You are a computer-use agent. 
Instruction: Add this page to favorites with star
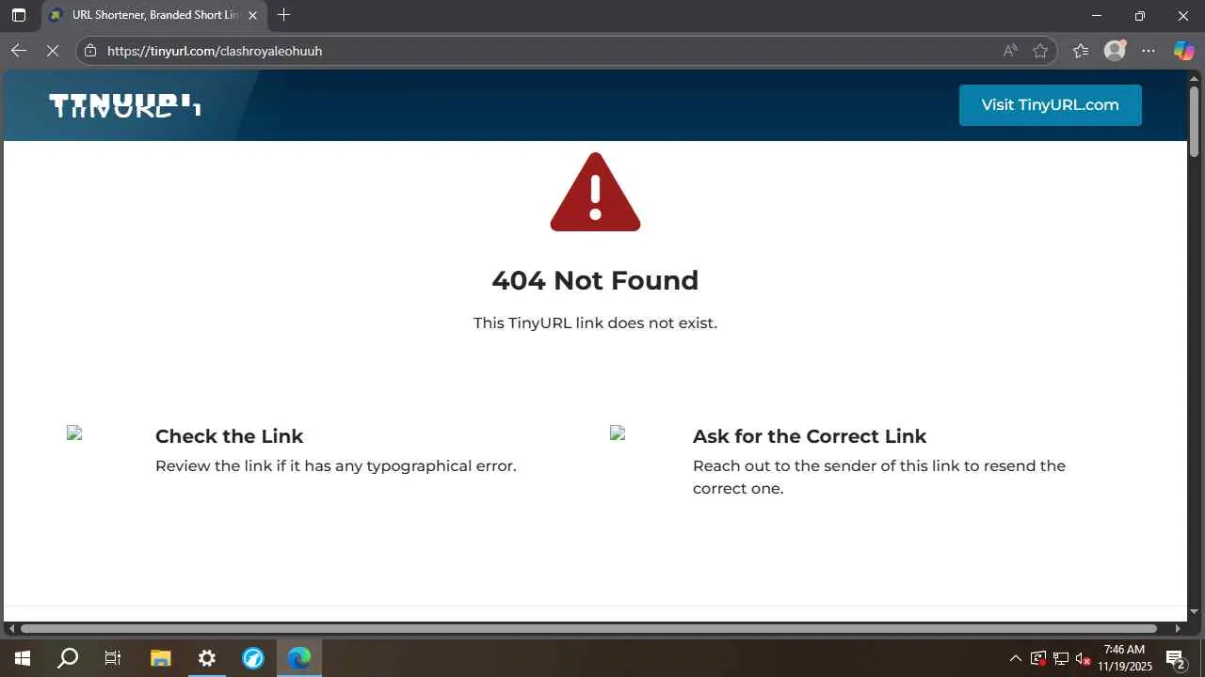pyautogui.click(x=1040, y=51)
